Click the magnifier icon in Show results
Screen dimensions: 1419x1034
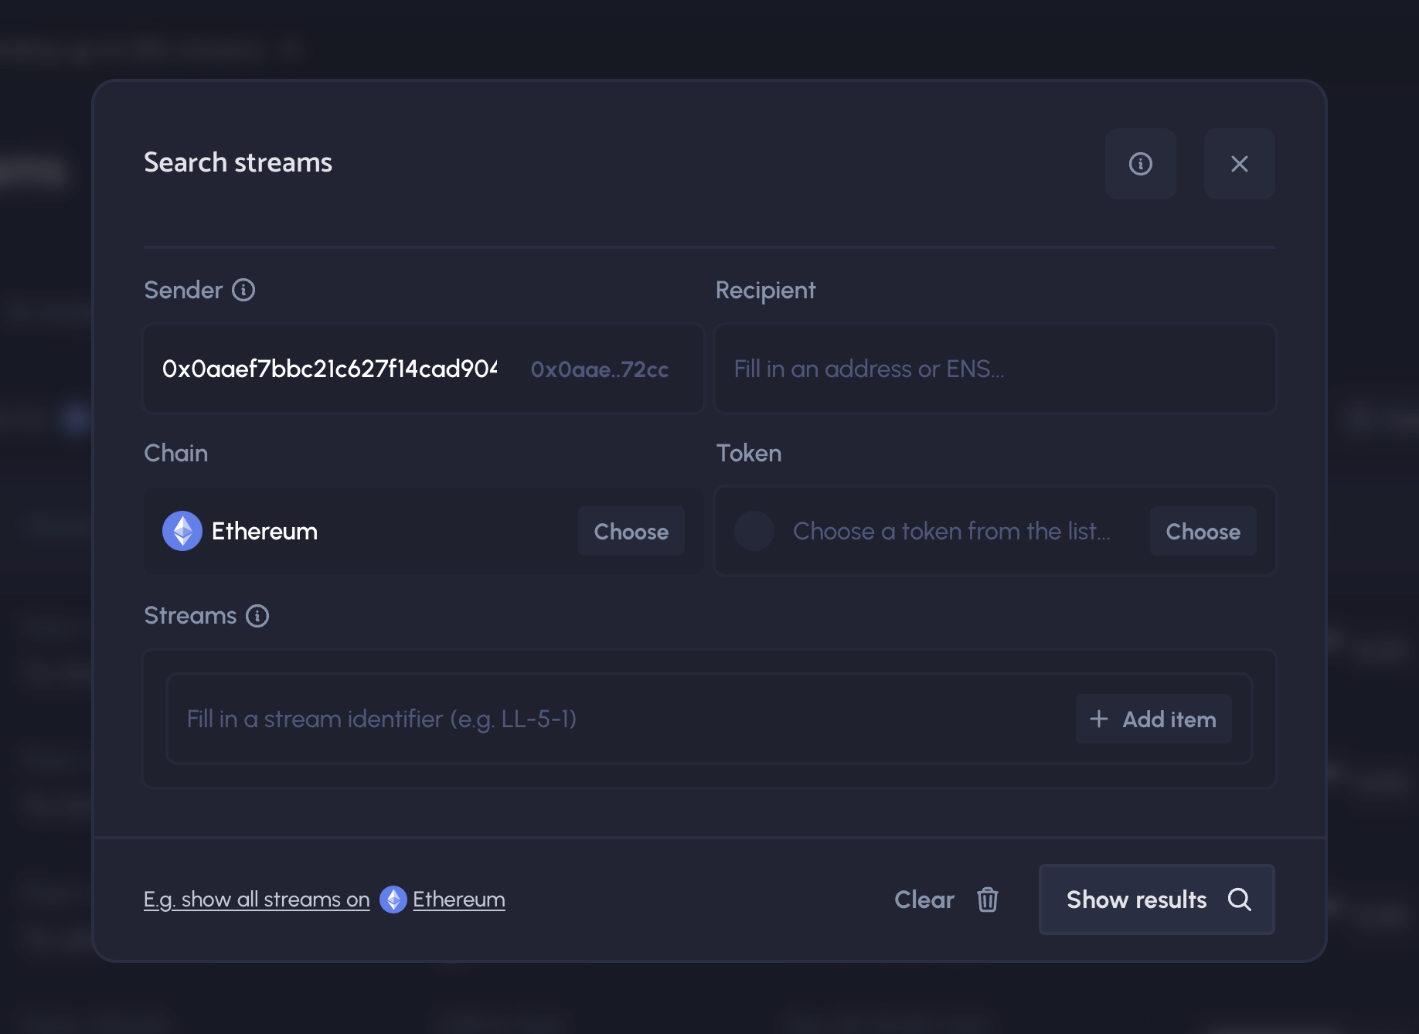(x=1239, y=900)
